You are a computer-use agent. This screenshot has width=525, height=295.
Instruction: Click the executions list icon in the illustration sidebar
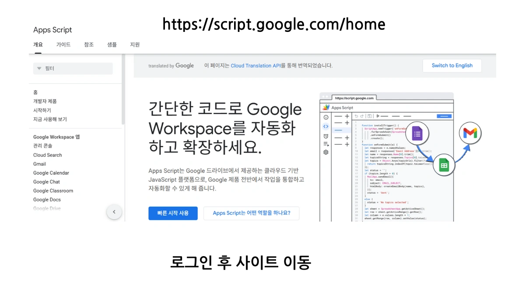[325, 144]
